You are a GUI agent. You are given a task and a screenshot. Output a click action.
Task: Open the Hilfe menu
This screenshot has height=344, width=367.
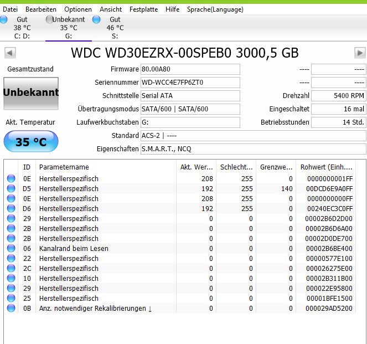(172, 9)
